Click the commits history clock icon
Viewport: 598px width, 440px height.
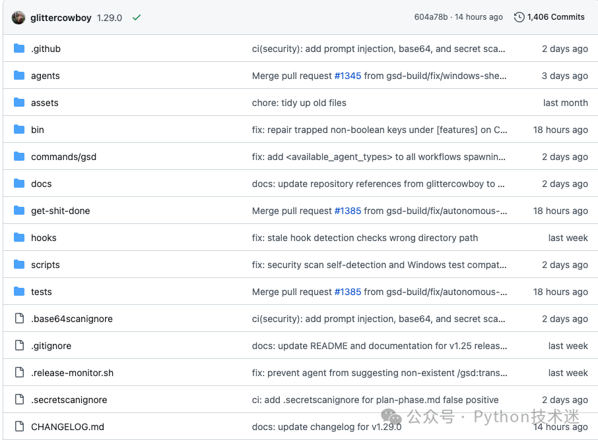[519, 17]
